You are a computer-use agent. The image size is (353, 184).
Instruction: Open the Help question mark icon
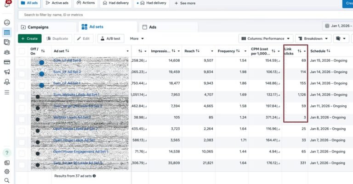[7, 152]
